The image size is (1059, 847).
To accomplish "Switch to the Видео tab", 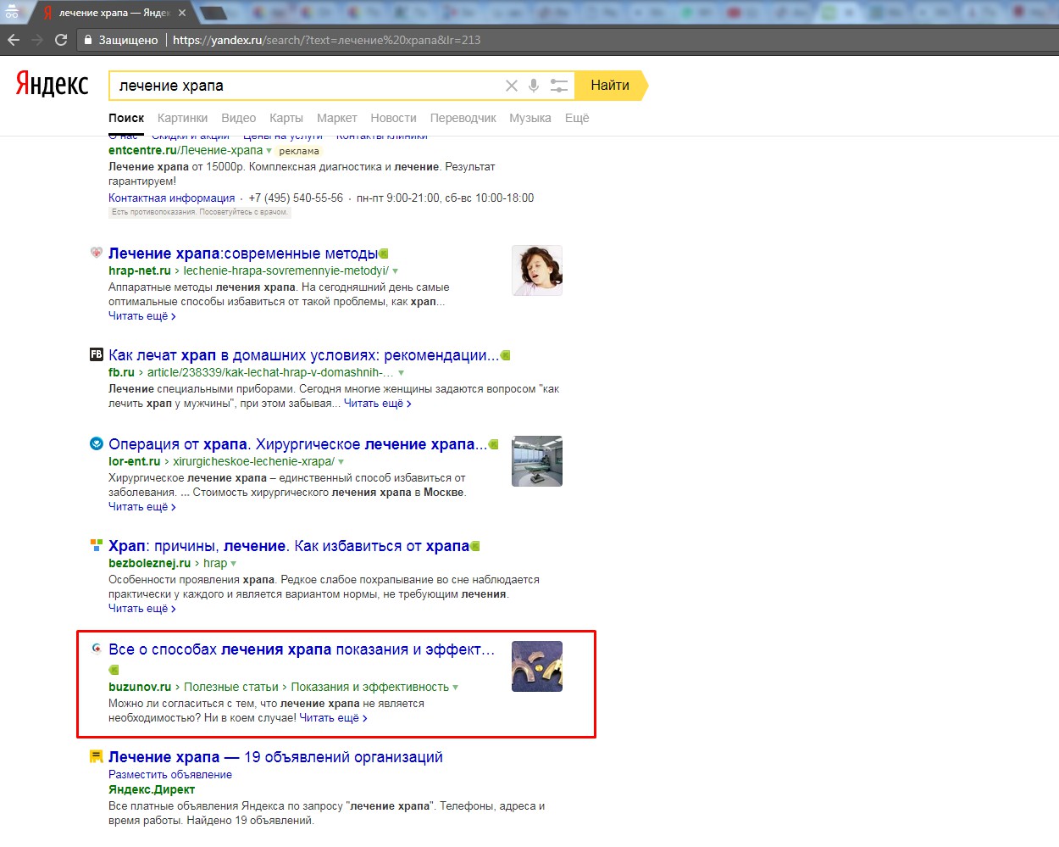I will pos(238,118).
